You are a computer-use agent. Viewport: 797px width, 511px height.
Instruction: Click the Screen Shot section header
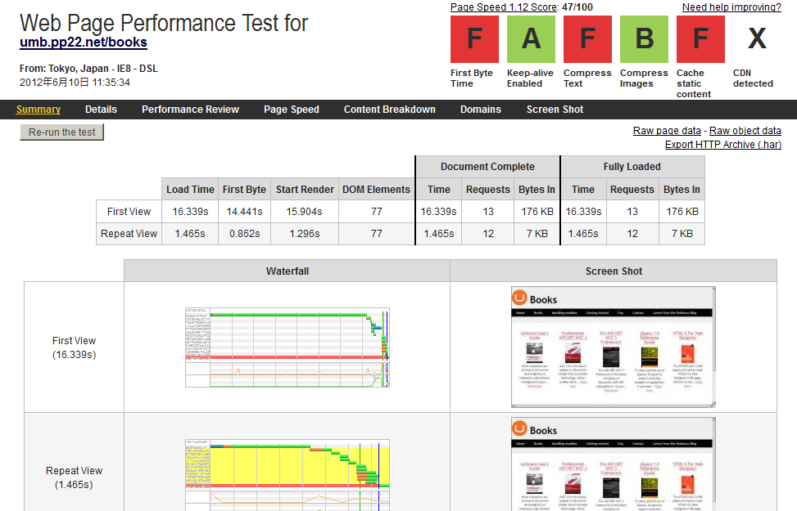coord(614,271)
